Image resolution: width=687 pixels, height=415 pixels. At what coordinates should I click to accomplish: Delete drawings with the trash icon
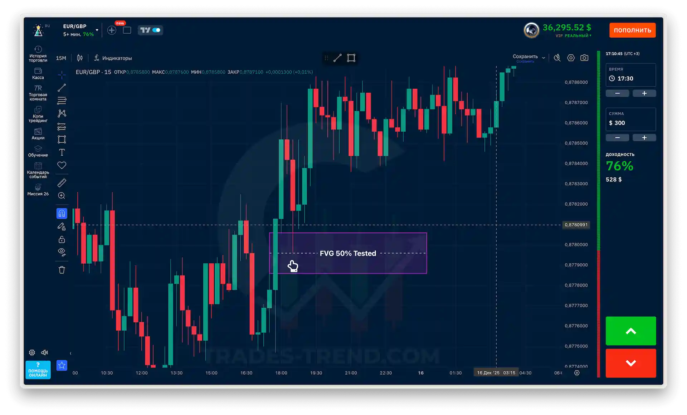pos(62,270)
